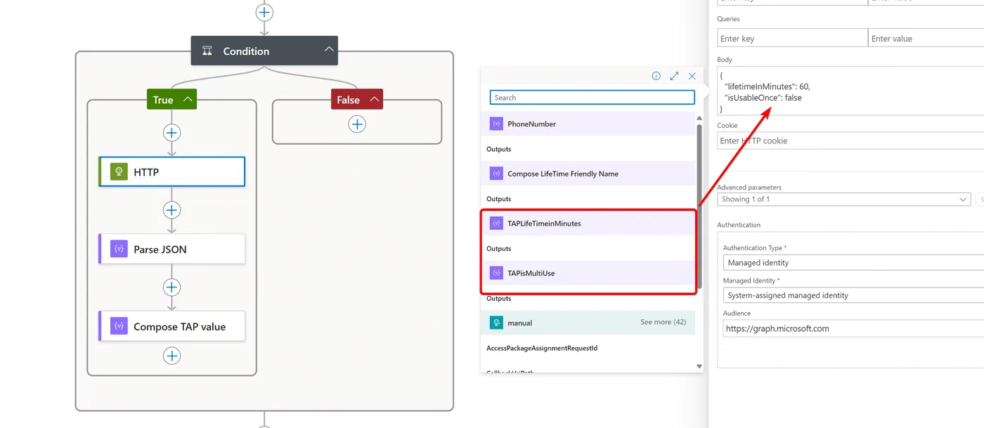
Task: Select the PhoneNumber dynamic content item
Action: coord(588,124)
